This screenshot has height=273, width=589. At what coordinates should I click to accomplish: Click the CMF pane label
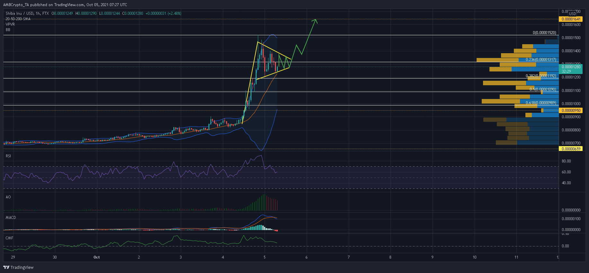tap(9, 238)
